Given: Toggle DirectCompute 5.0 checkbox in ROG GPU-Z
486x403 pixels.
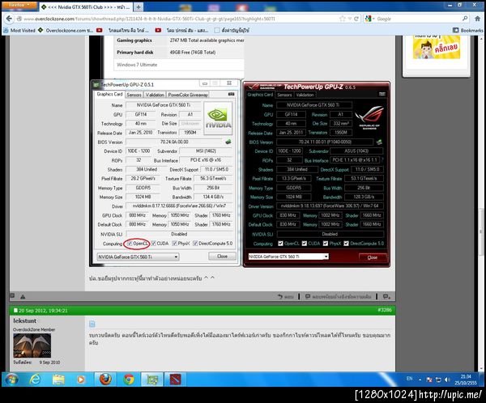Looking at the screenshot, I should click(x=346, y=244).
